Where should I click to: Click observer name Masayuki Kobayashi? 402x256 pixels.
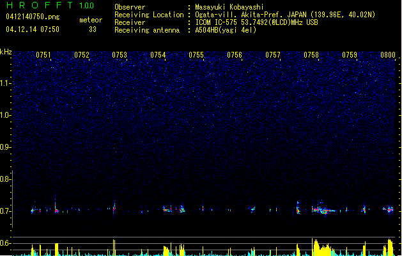tap(229, 7)
